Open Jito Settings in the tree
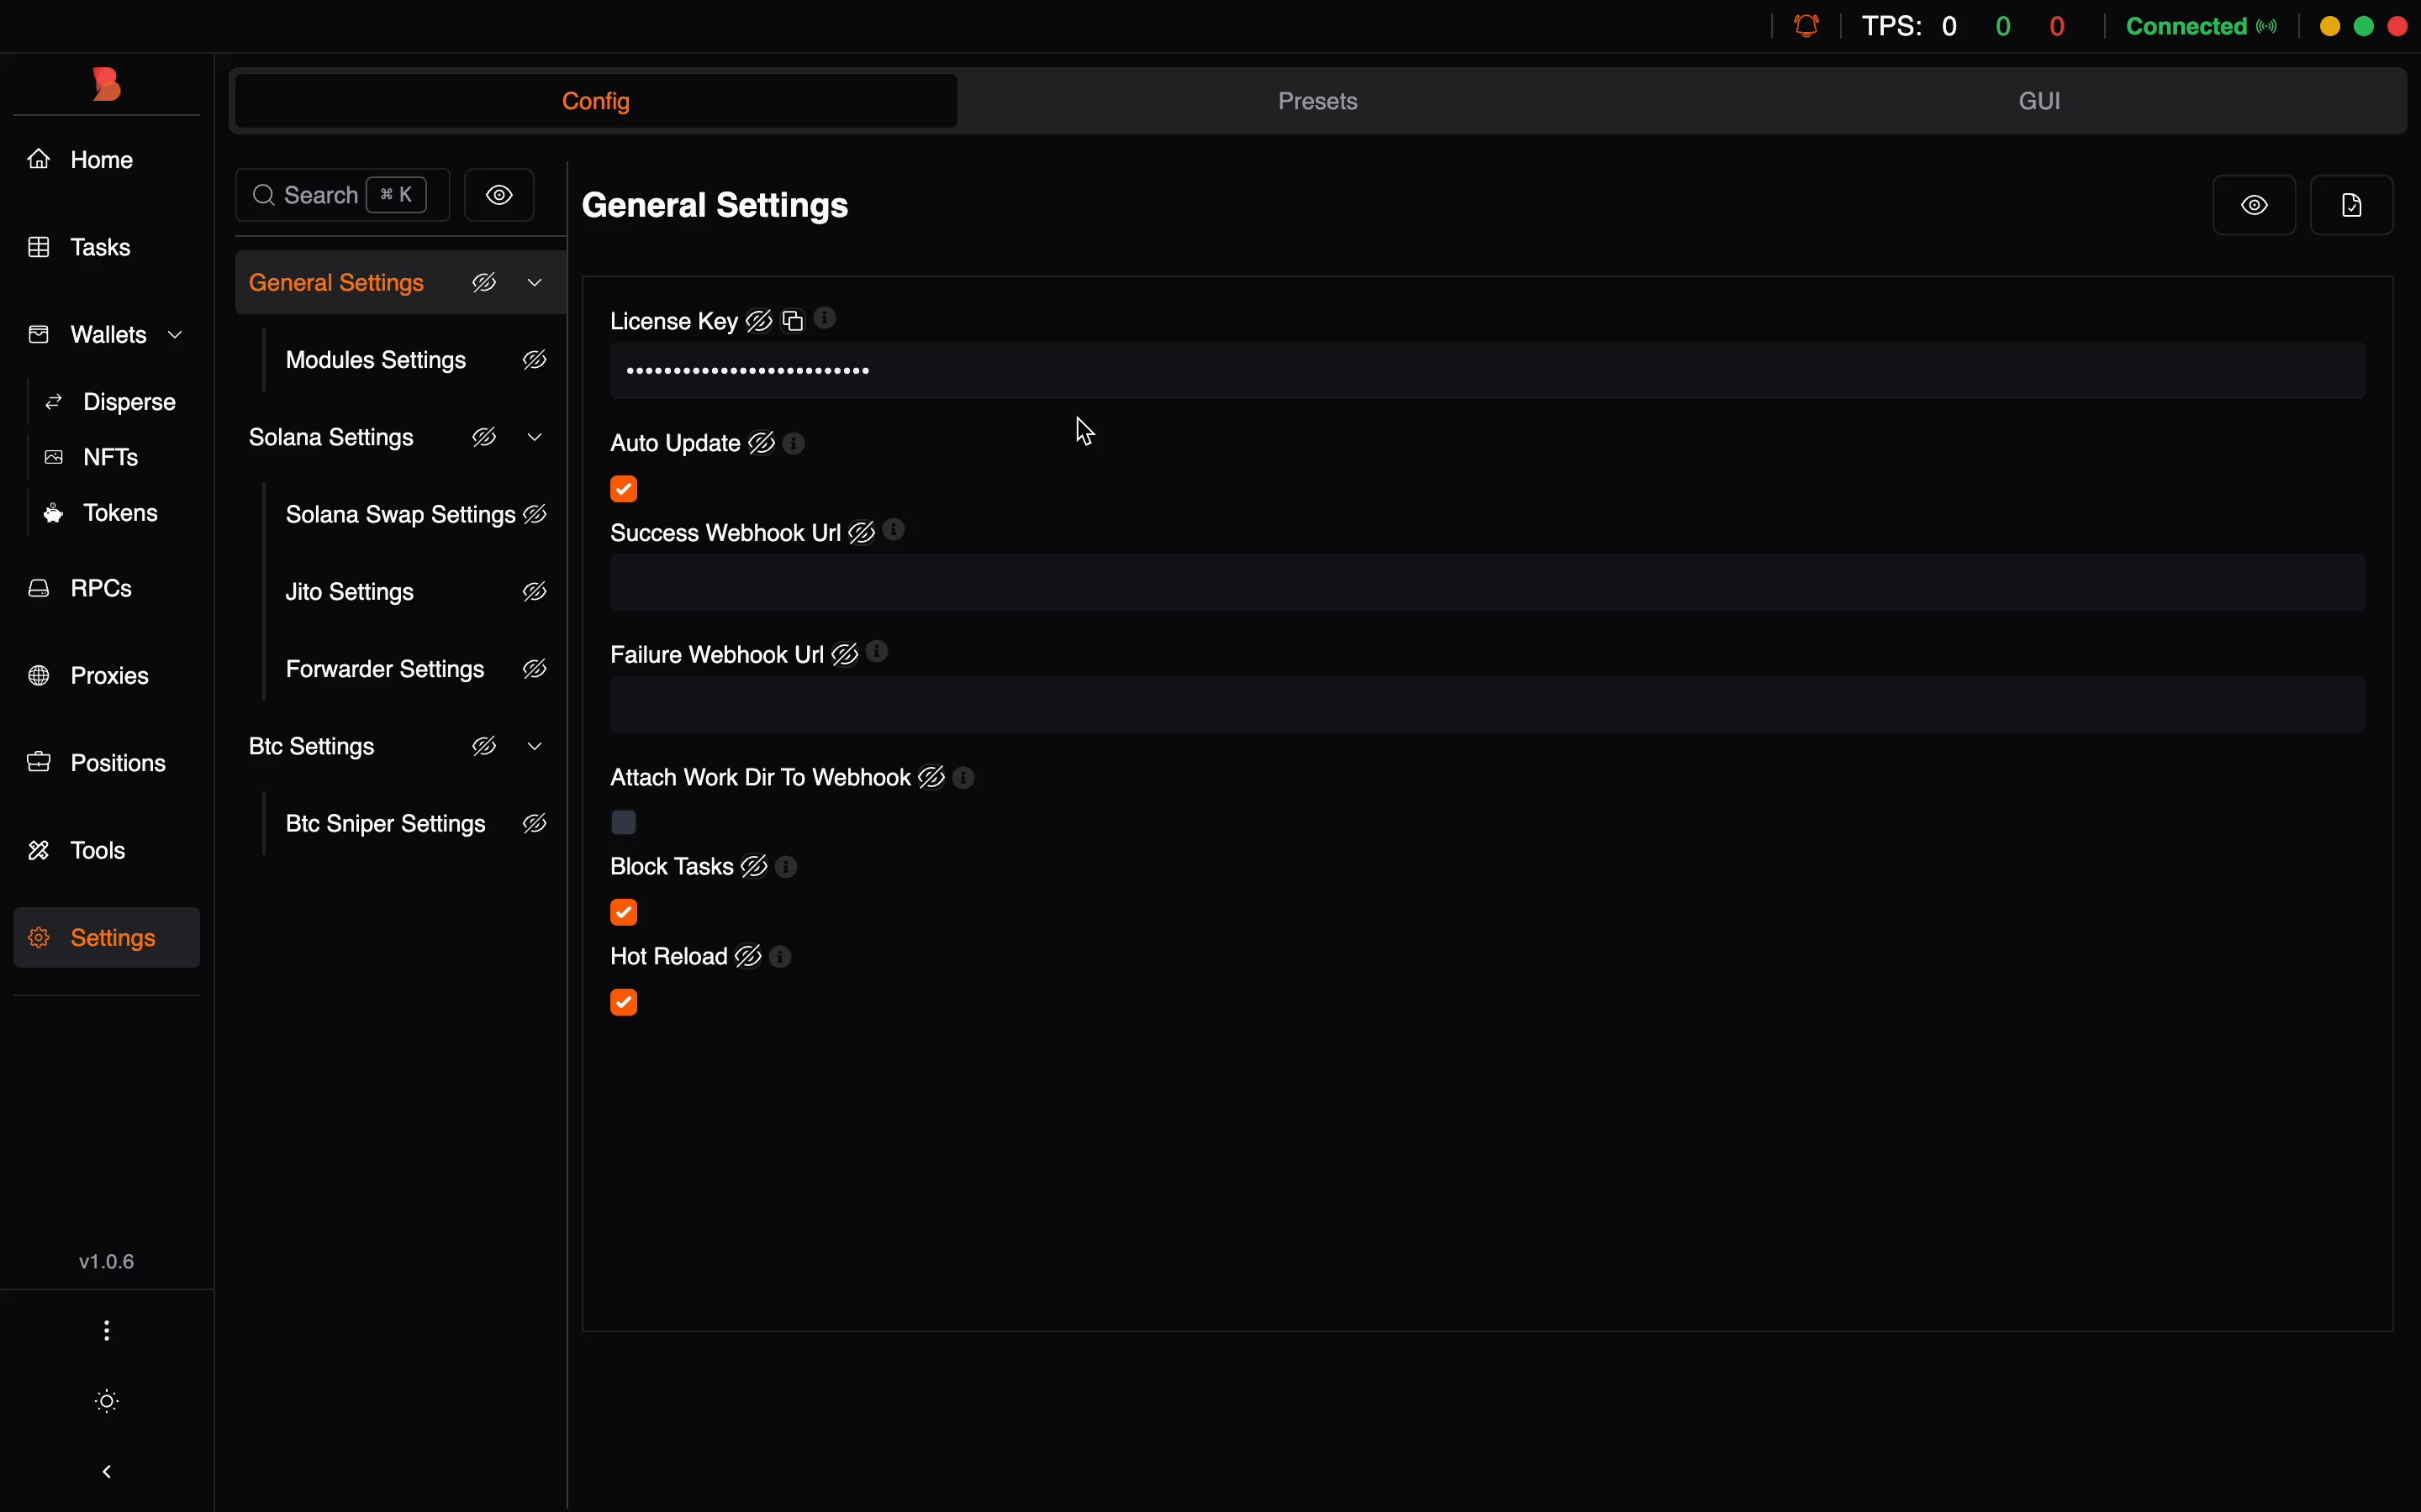2421x1512 pixels. 351,592
